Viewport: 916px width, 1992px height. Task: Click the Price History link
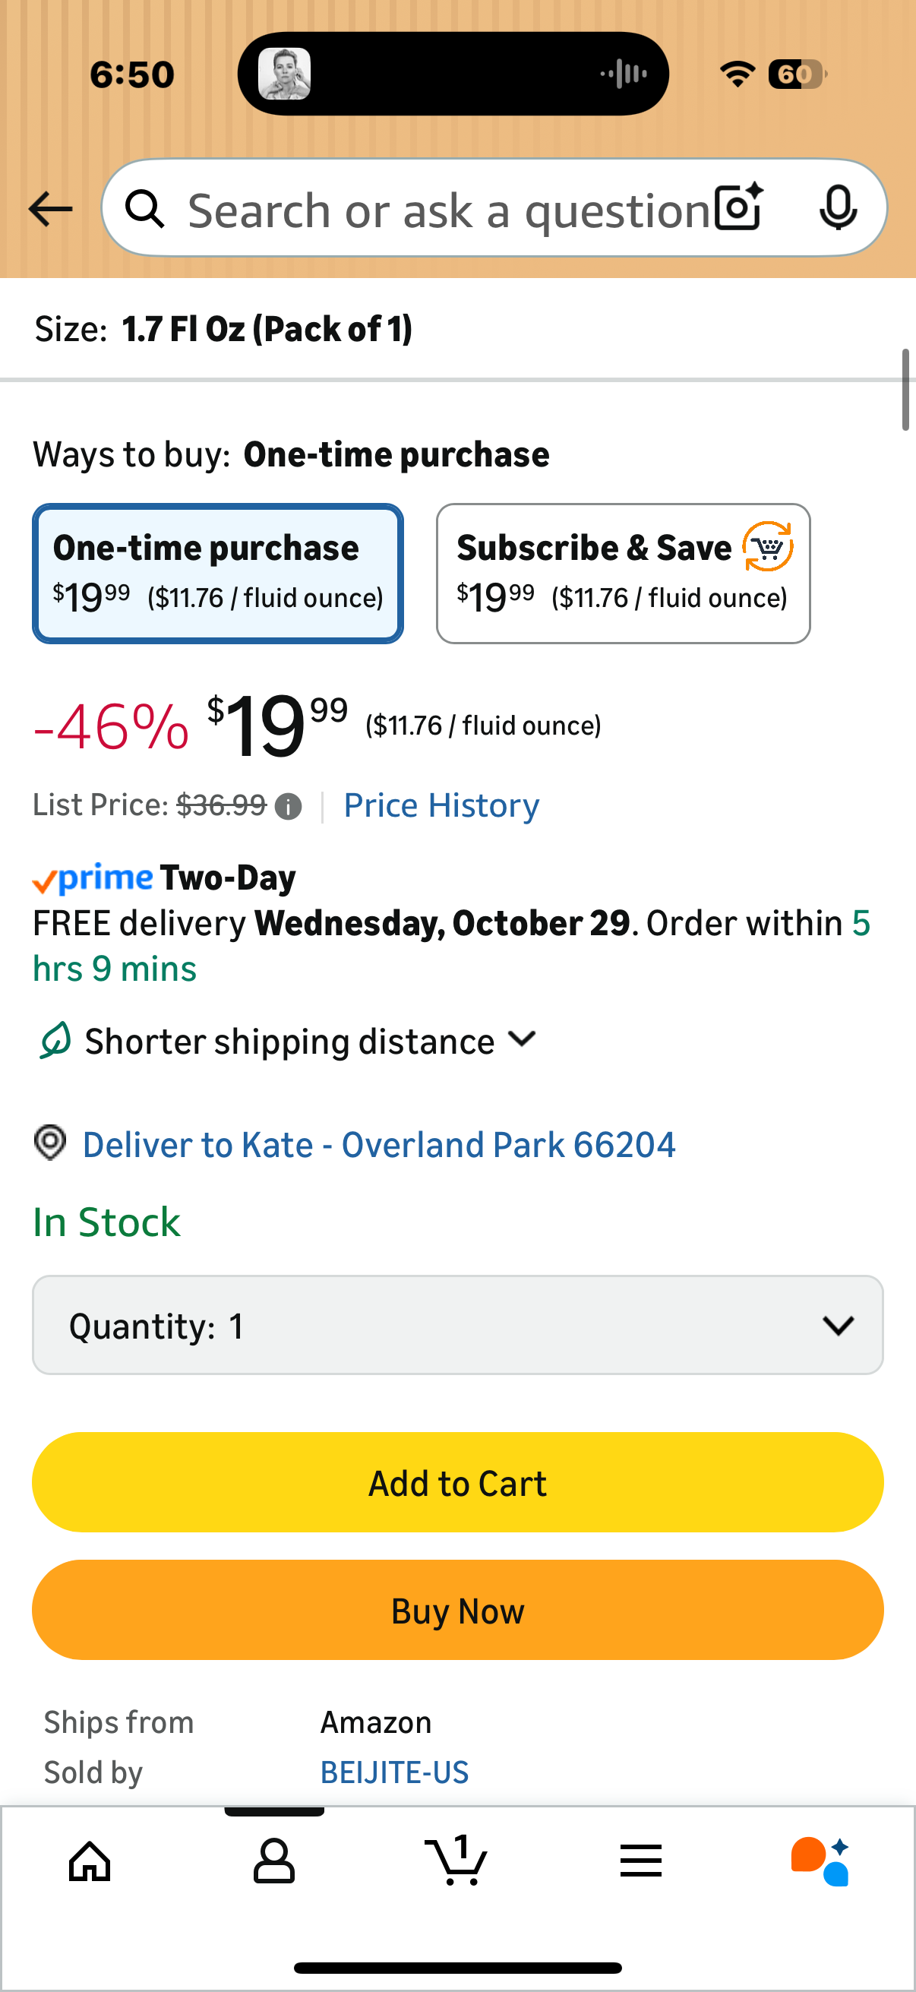[x=441, y=805]
